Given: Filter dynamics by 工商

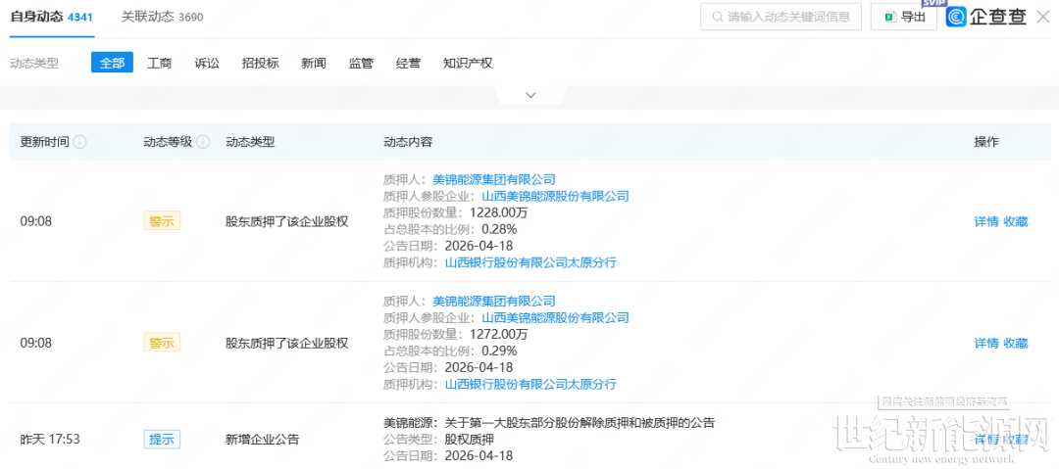Looking at the screenshot, I should pos(159,63).
